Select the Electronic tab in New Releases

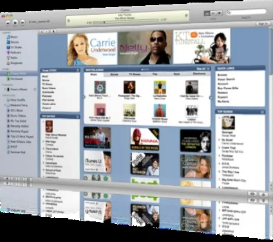pos(200,74)
